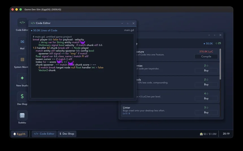Click the taskbar clock 20:19
The width and height of the screenshot is (243, 151).
[x=226, y=134]
